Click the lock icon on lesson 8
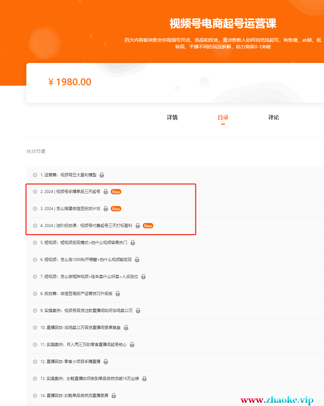 [x=118, y=294]
